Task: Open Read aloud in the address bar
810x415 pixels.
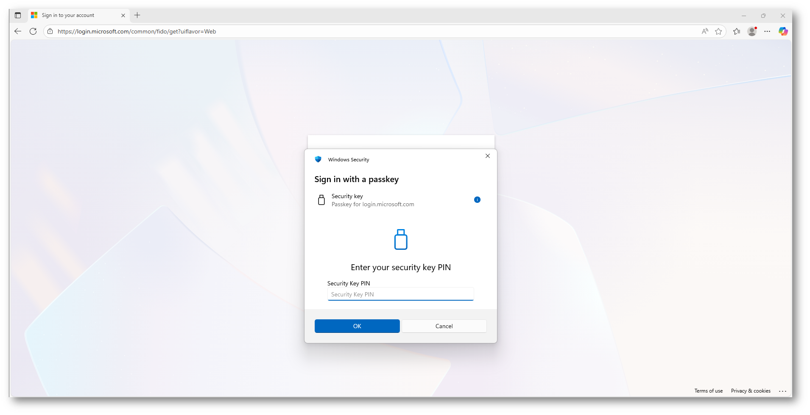Action: click(705, 31)
